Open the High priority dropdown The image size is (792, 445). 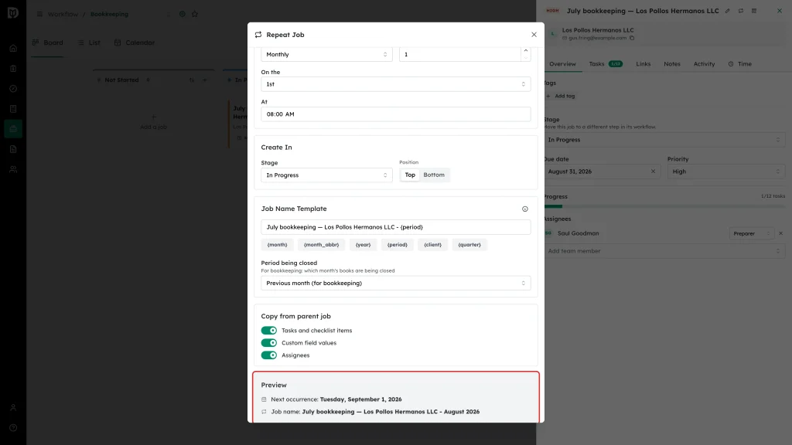coord(725,172)
